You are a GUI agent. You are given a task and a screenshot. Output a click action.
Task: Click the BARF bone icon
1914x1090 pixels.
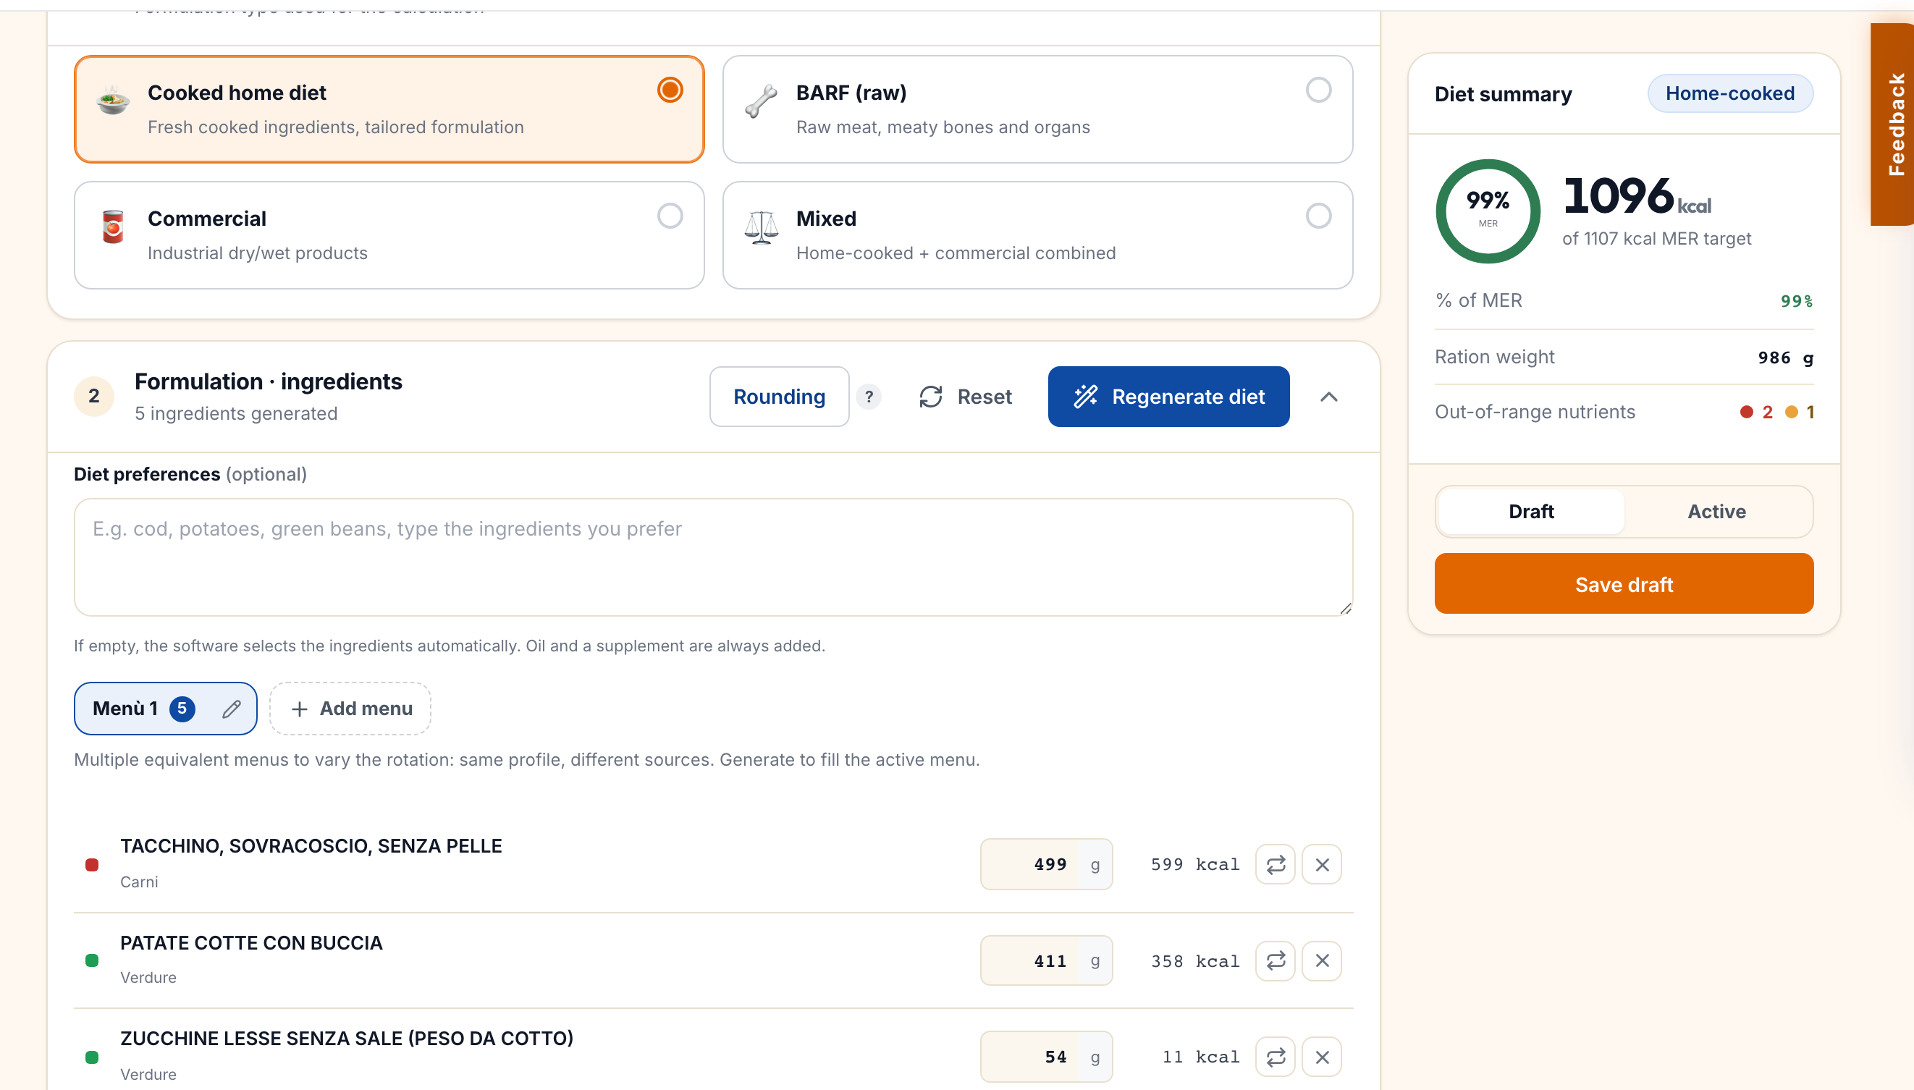[762, 101]
